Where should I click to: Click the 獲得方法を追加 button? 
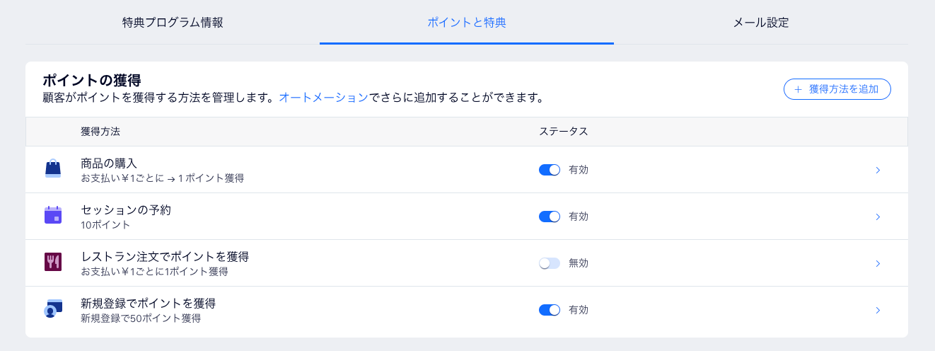click(x=837, y=89)
